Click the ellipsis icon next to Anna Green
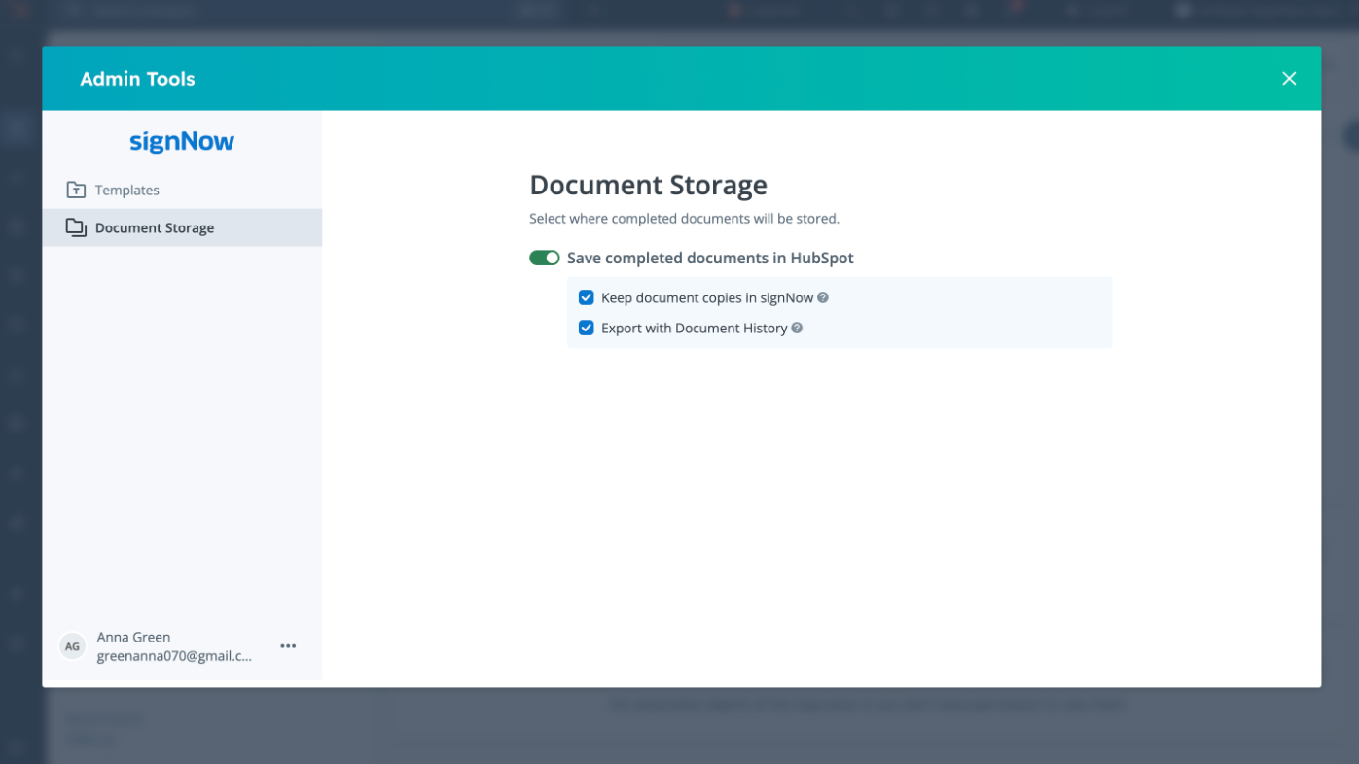The height and width of the screenshot is (764, 1359). (x=288, y=645)
